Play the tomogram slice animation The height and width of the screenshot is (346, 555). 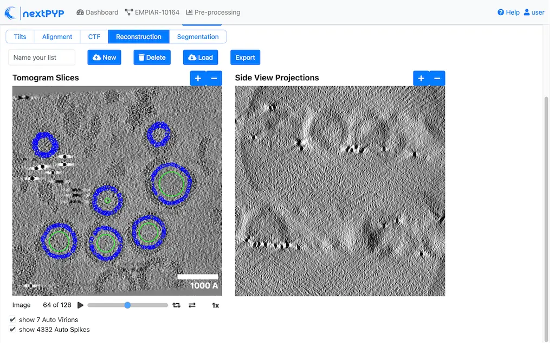click(81, 305)
